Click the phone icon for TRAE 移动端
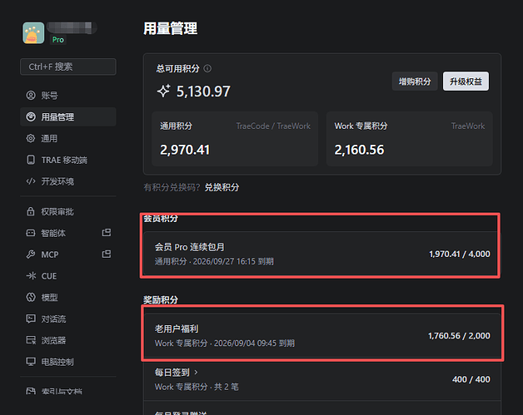This screenshot has height=415, width=523. (x=31, y=160)
